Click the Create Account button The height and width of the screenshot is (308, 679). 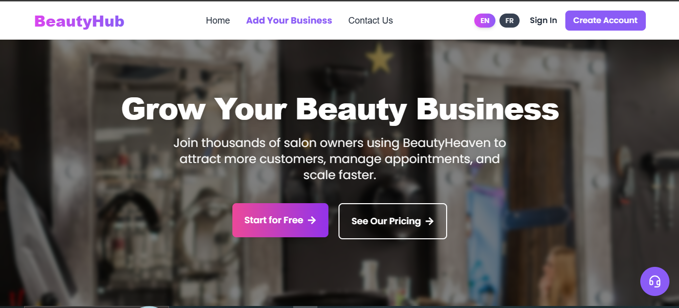tap(606, 21)
